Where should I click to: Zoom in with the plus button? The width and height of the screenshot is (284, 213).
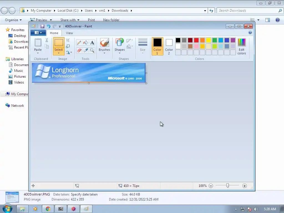[245, 186]
